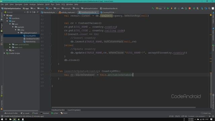
Task: Click the insertOrUpdate() editor breadcrumb
Action: [74, 110]
